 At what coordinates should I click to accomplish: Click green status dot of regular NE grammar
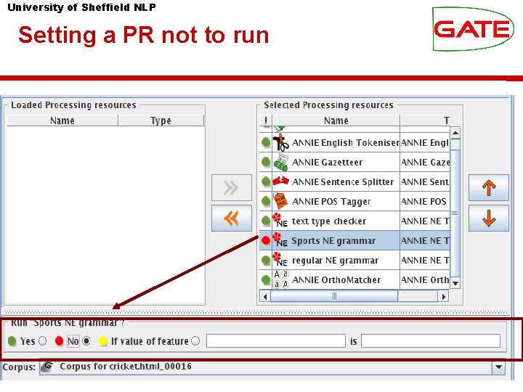[x=266, y=260]
